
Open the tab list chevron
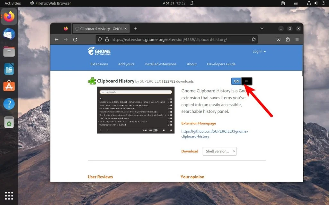point(262,29)
